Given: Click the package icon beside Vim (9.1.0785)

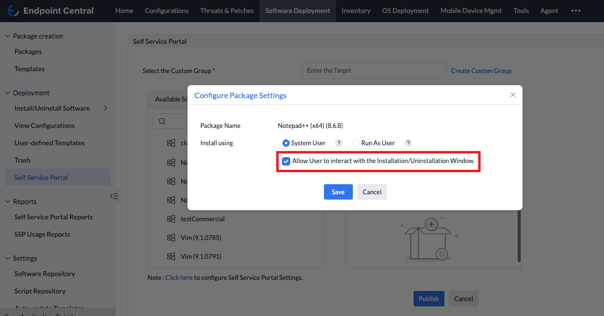Looking at the screenshot, I should [171, 238].
